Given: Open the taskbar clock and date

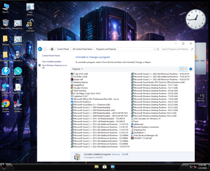Looking at the screenshot, I should (x=202, y=166).
